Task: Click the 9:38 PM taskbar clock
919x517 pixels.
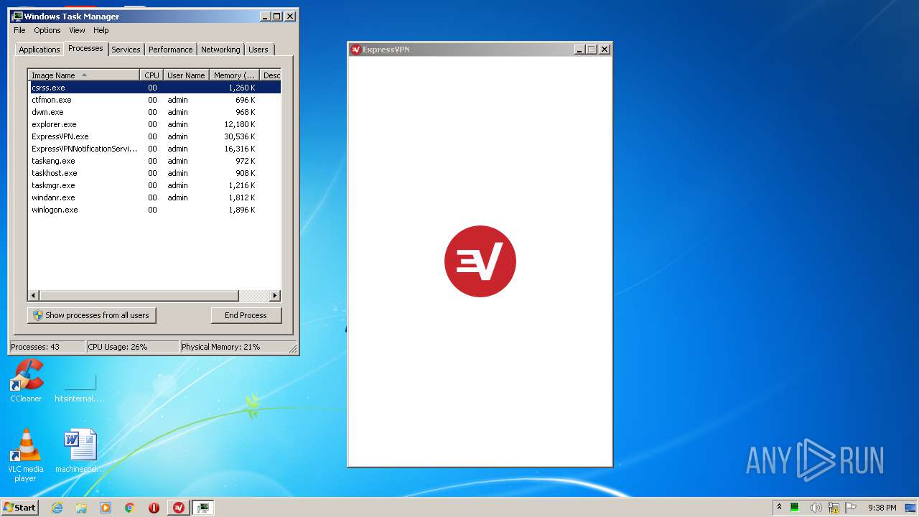Action: 882,508
